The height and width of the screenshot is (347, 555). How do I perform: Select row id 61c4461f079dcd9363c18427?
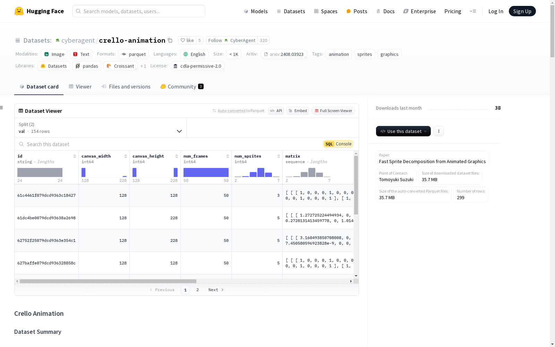(46, 195)
